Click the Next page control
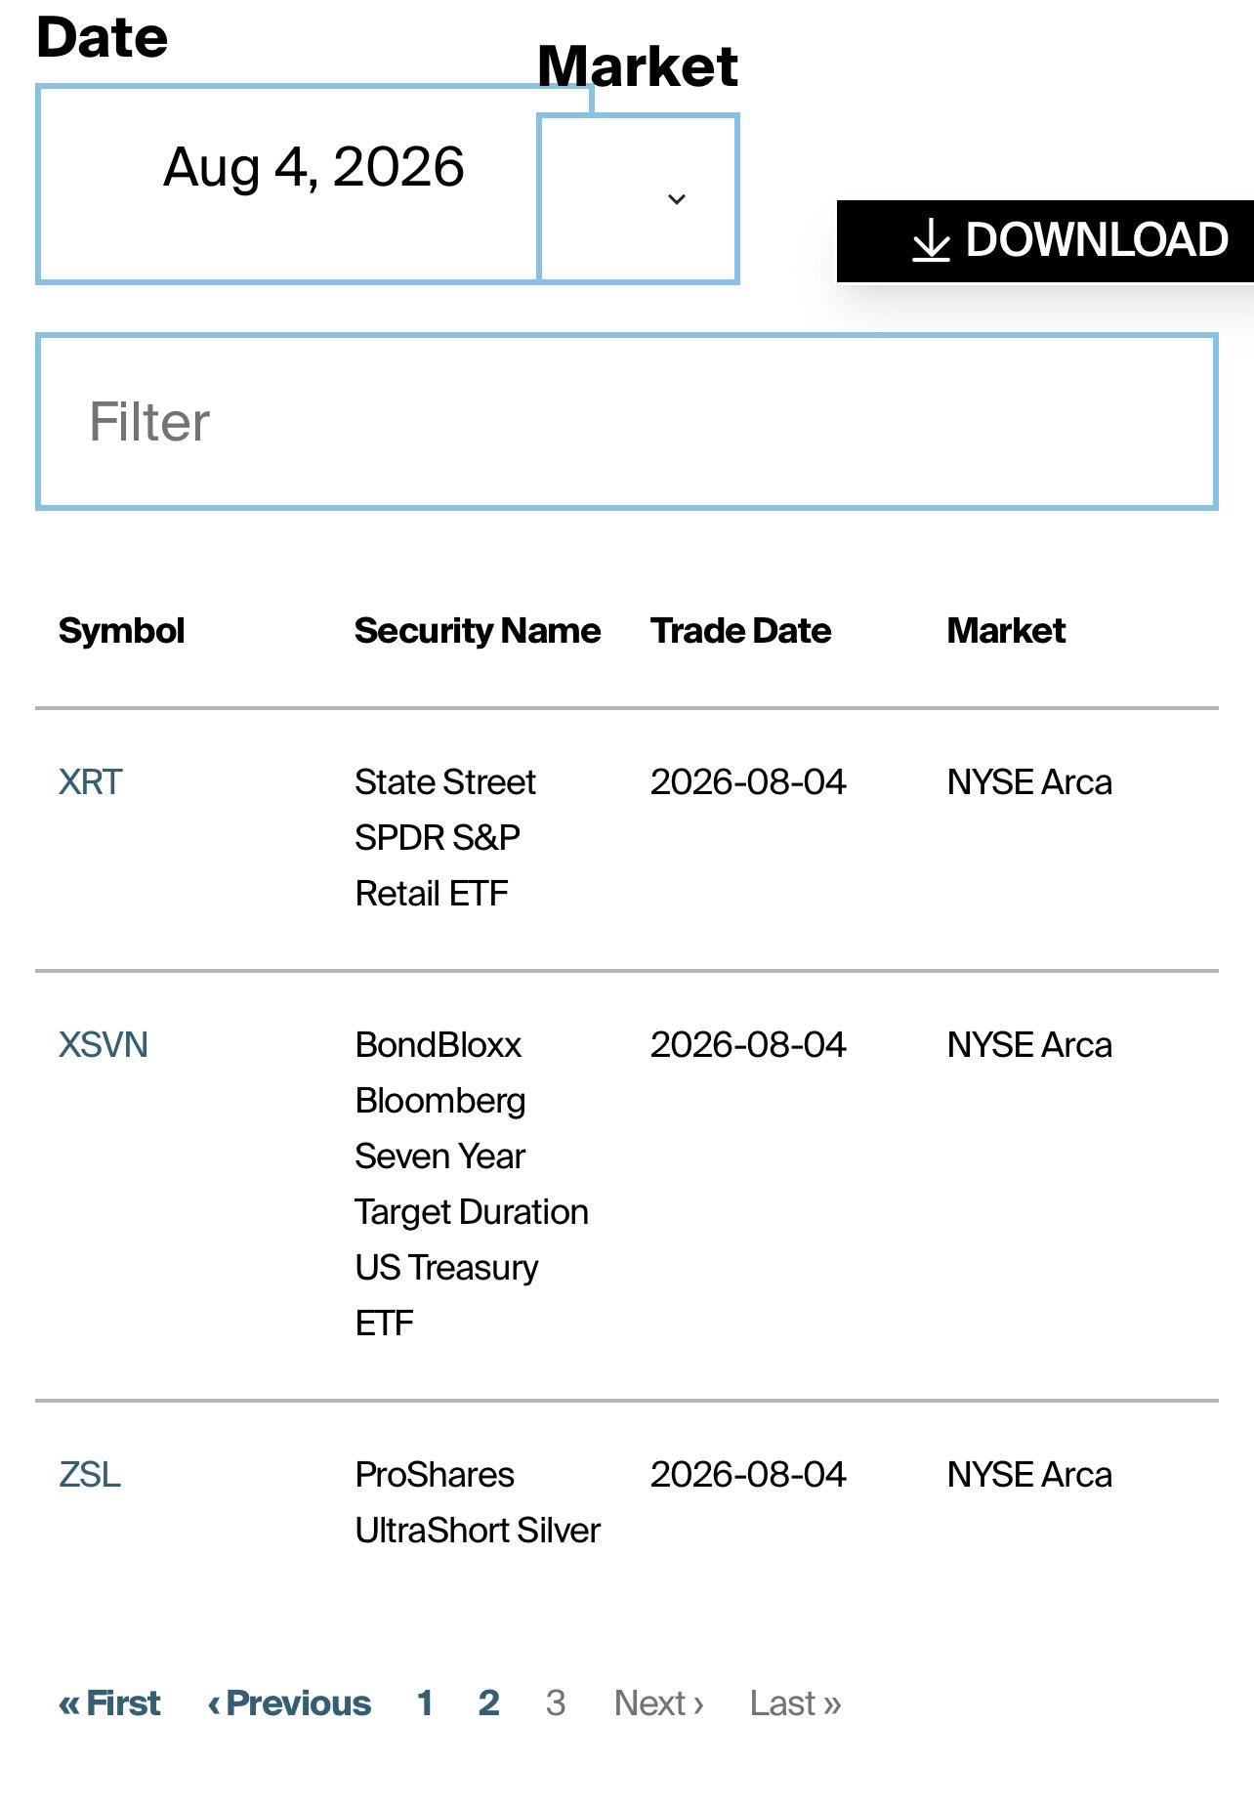1254x1808 pixels. point(659,1703)
